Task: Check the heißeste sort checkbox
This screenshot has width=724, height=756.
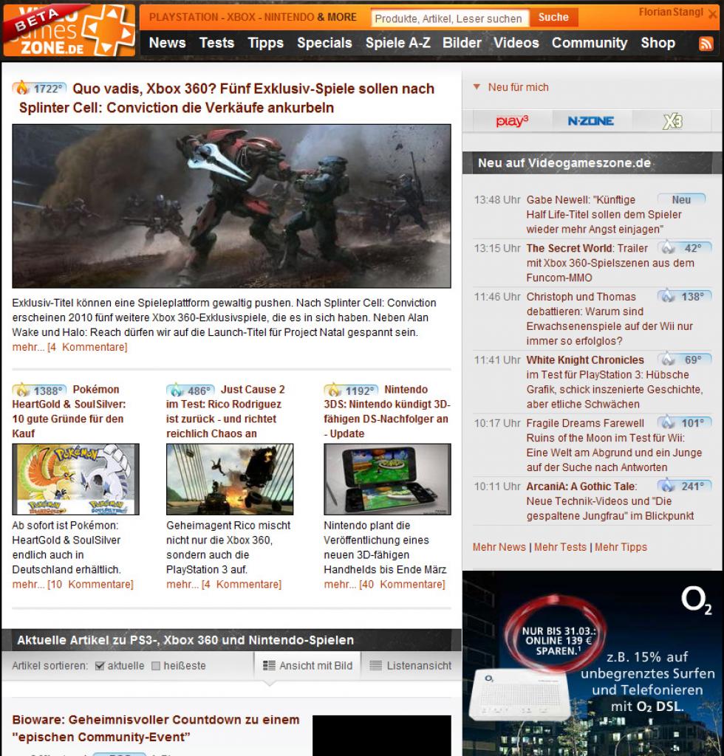Action: 156,666
